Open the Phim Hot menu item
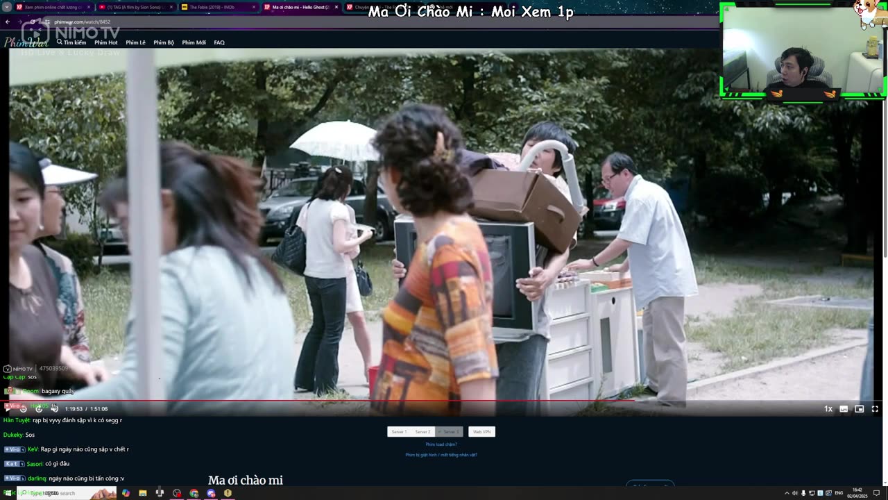The height and width of the screenshot is (500, 888). coord(106,42)
